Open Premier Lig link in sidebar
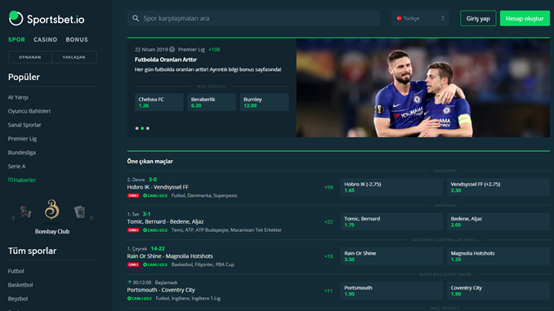 [22, 139]
